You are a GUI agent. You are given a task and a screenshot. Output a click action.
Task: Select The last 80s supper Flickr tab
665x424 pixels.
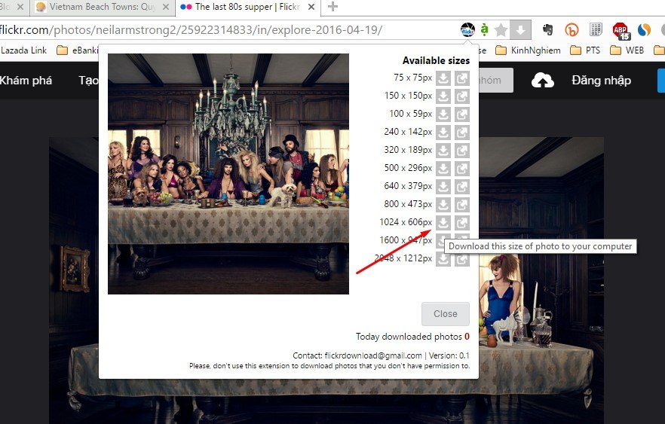click(x=247, y=7)
